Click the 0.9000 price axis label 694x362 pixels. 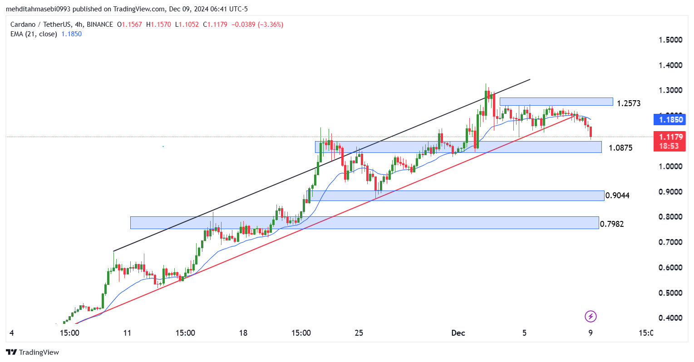point(670,192)
